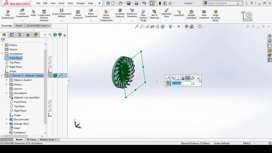
Task: Select the Mate tool
Action: [33, 13]
